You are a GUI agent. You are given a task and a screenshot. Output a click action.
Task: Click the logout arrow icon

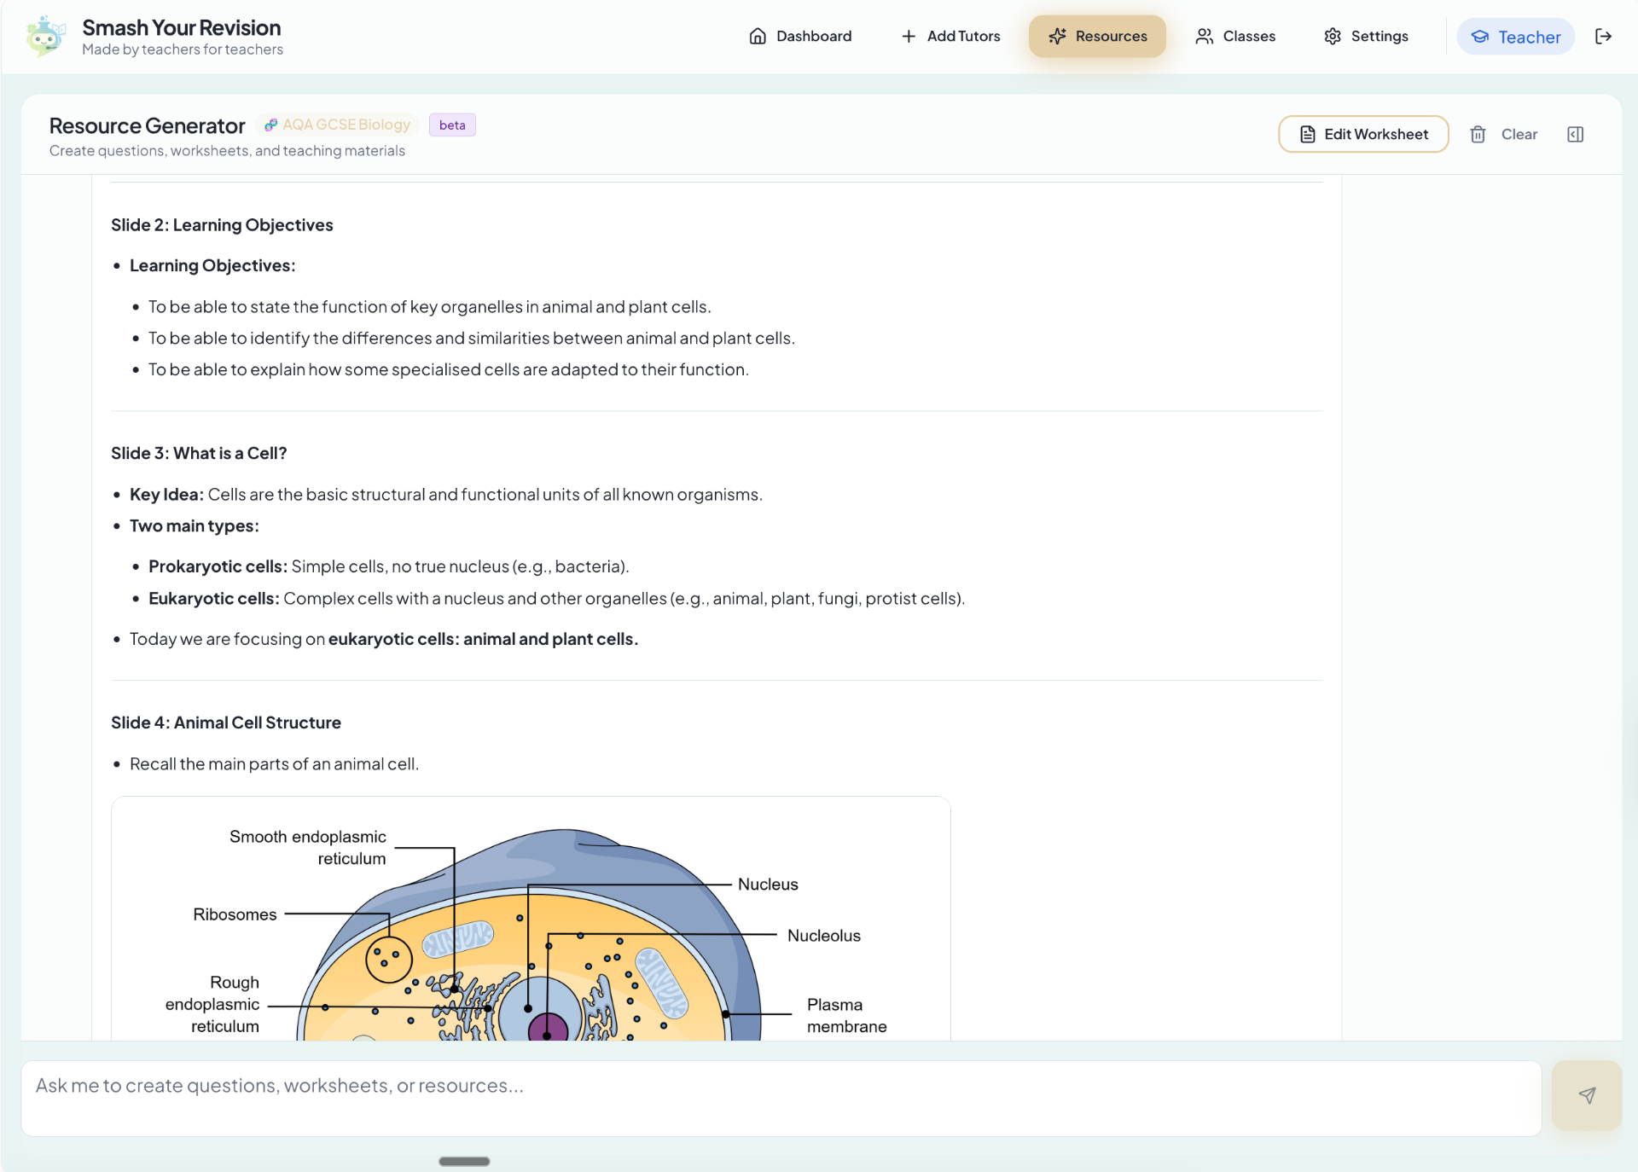click(1603, 36)
